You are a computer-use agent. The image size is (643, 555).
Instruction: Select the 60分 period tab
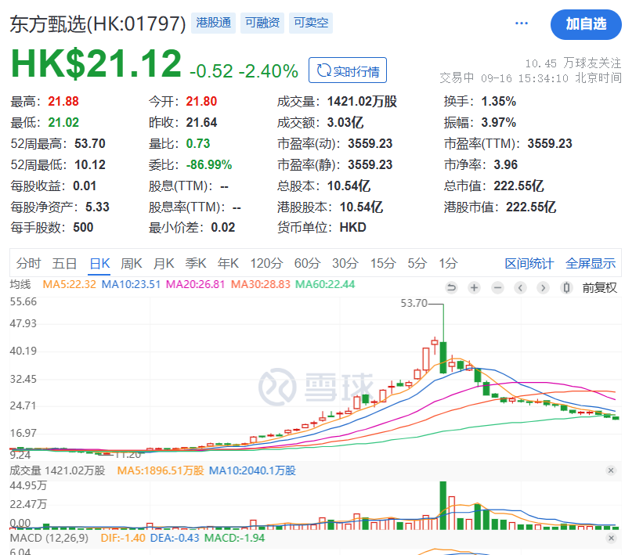[307, 264]
